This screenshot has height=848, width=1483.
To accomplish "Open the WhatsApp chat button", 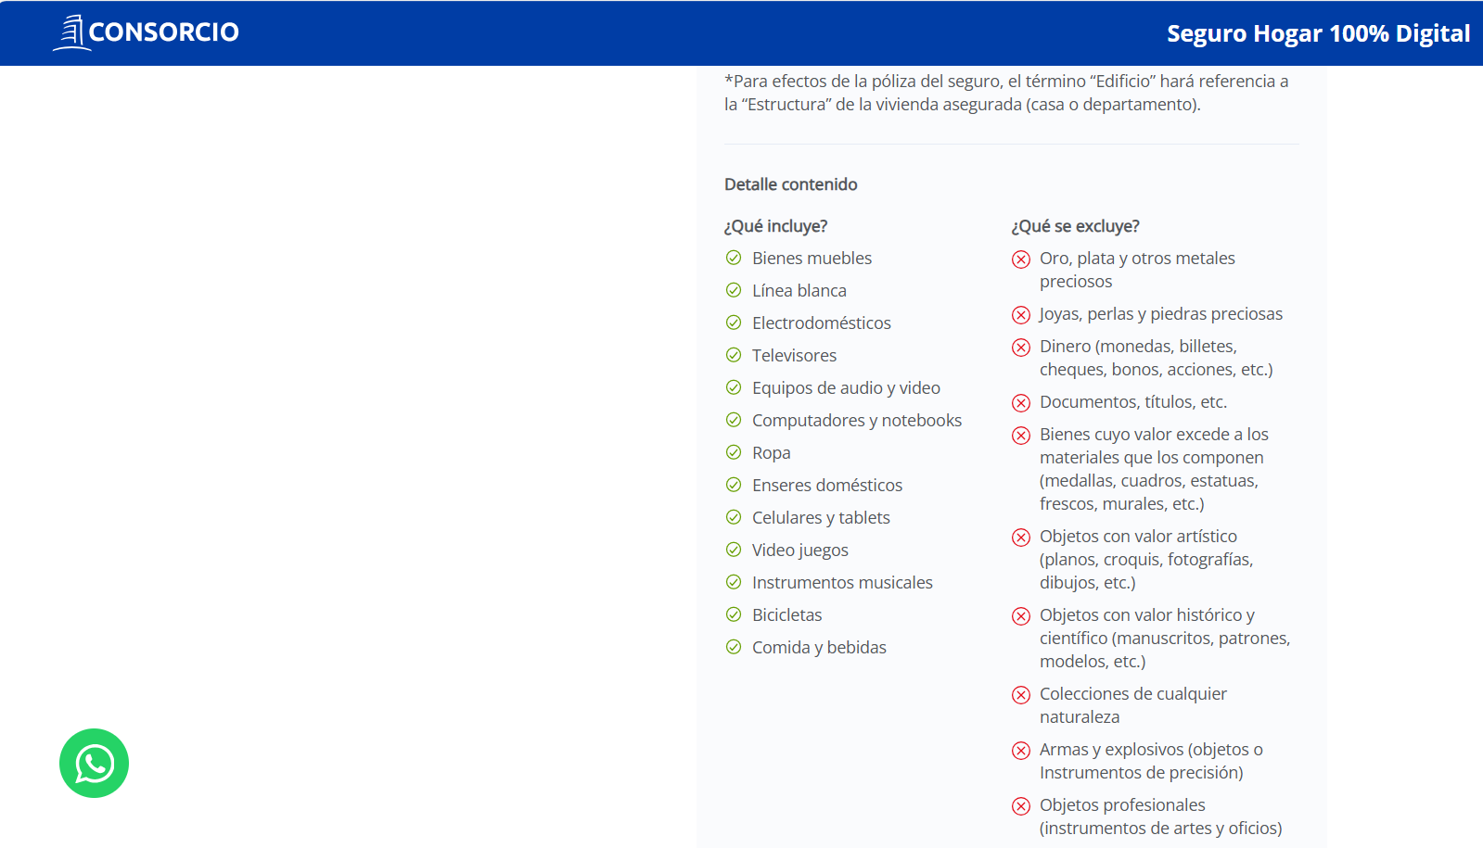I will point(94,763).
